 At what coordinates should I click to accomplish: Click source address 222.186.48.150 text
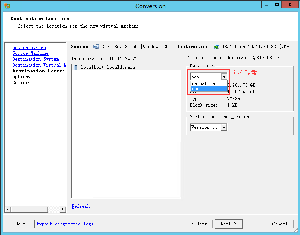pos(120,47)
